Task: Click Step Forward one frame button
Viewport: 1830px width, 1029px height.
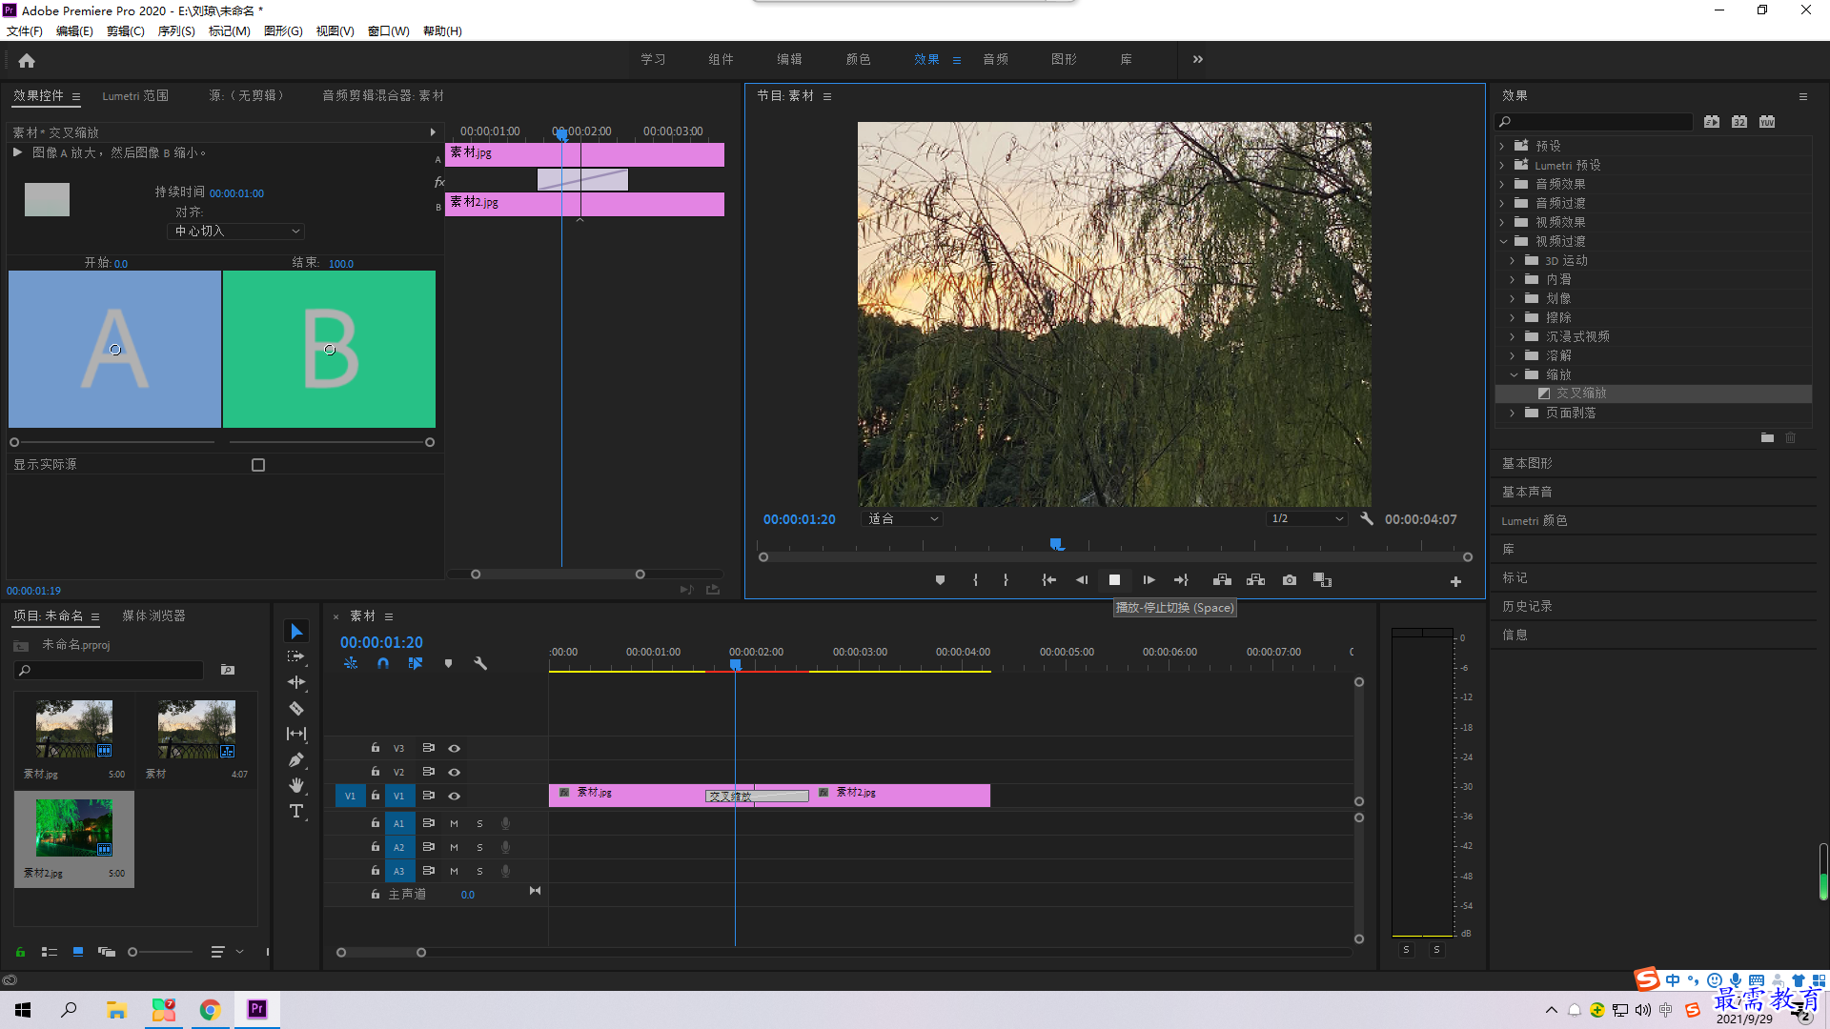Action: (x=1149, y=580)
